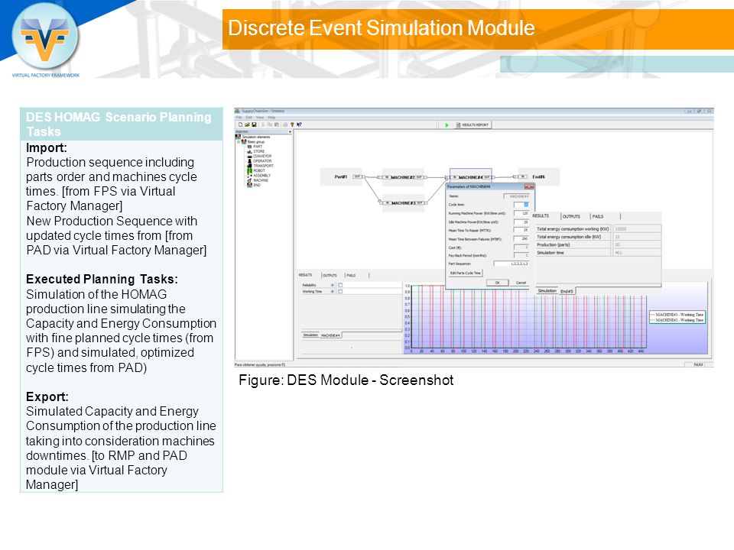Image resolution: width=734 pixels, height=550 pixels.
Task: Start simulation with the green play icon
Action: tap(447, 125)
